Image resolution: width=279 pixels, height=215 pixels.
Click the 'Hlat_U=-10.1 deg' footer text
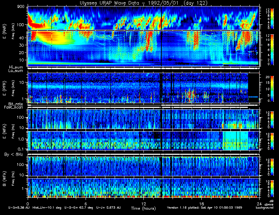coord(47,207)
